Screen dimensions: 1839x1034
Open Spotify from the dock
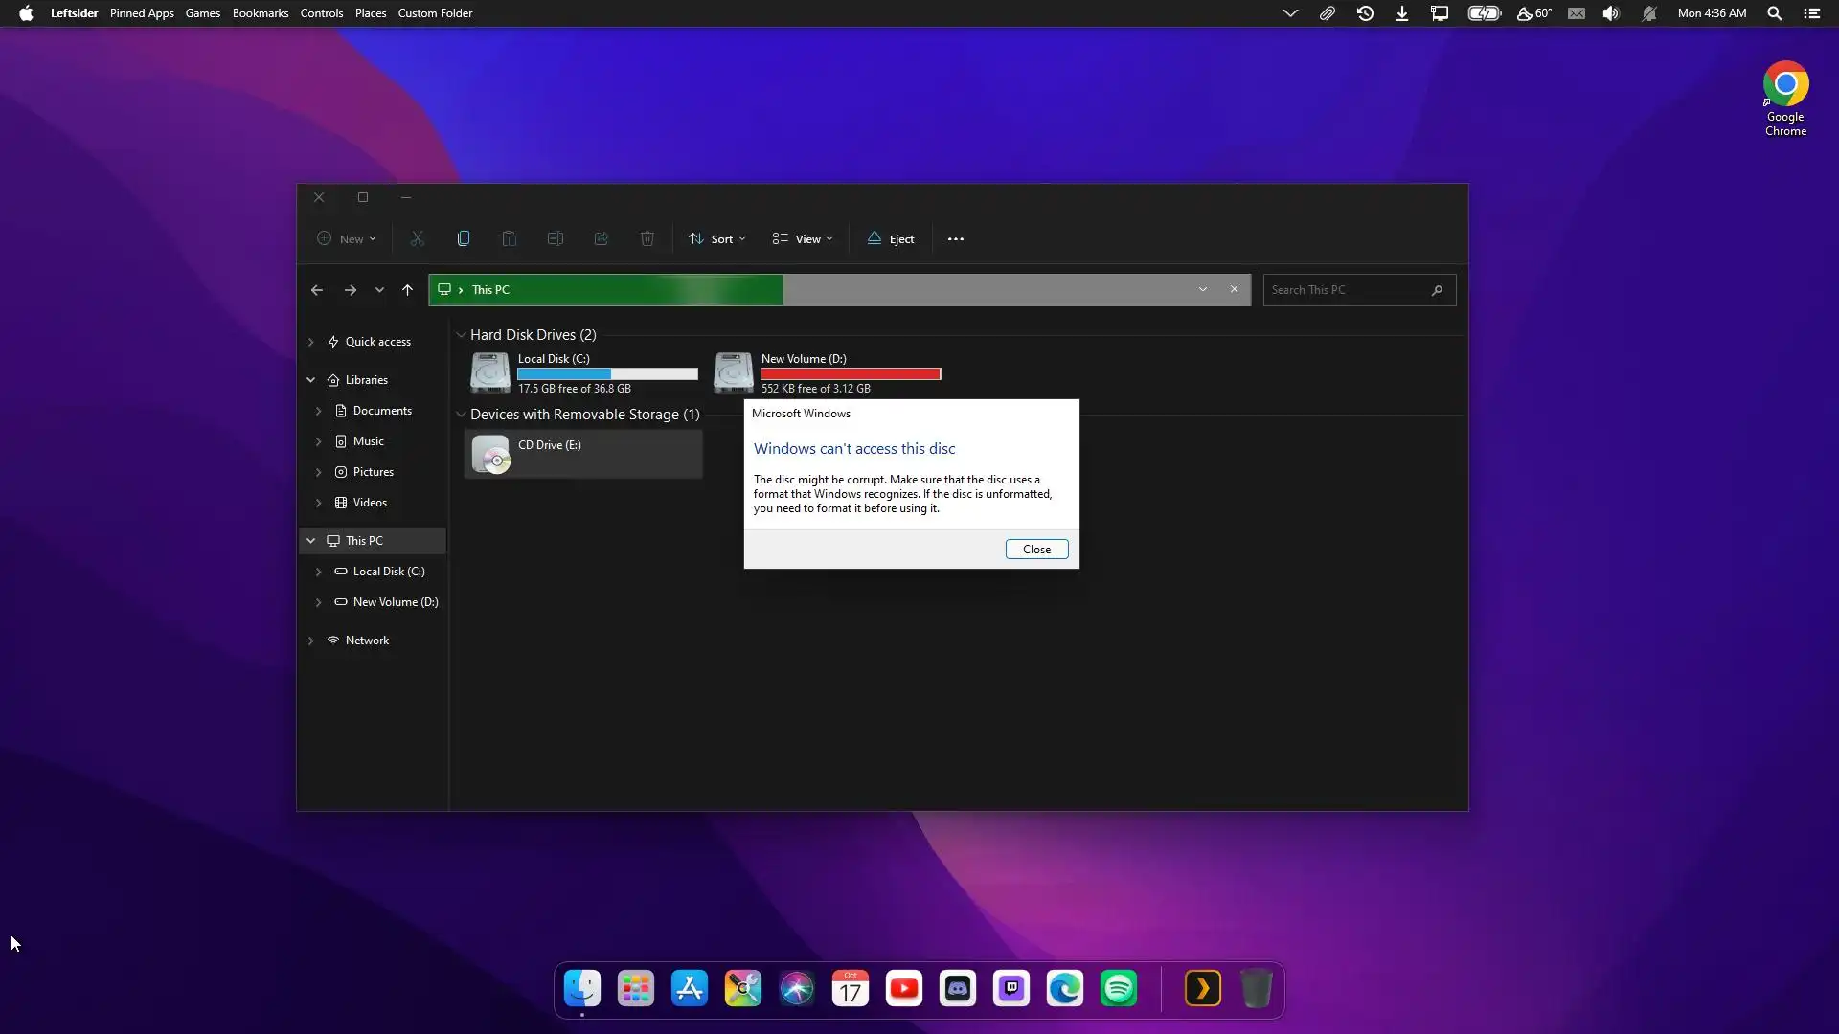pyautogui.click(x=1119, y=988)
